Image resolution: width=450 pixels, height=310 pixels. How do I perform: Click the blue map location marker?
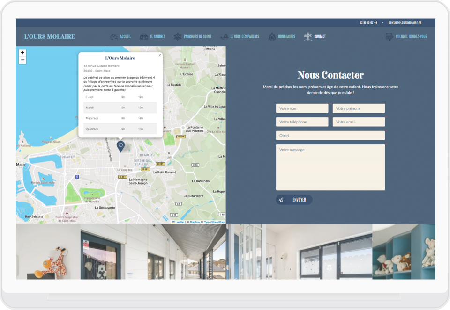tap(120, 146)
